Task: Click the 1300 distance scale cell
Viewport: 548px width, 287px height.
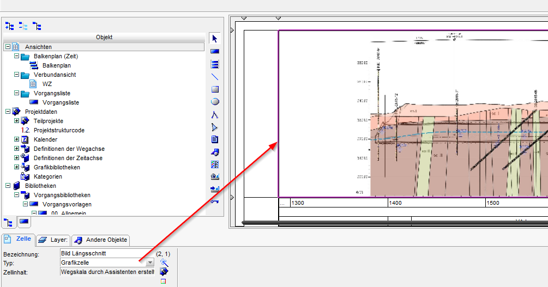Action: pyautogui.click(x=339, y=203)
